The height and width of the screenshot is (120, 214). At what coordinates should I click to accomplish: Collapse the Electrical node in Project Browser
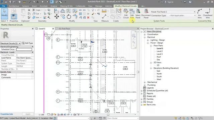pyautogui.click(x=145, y=37)
